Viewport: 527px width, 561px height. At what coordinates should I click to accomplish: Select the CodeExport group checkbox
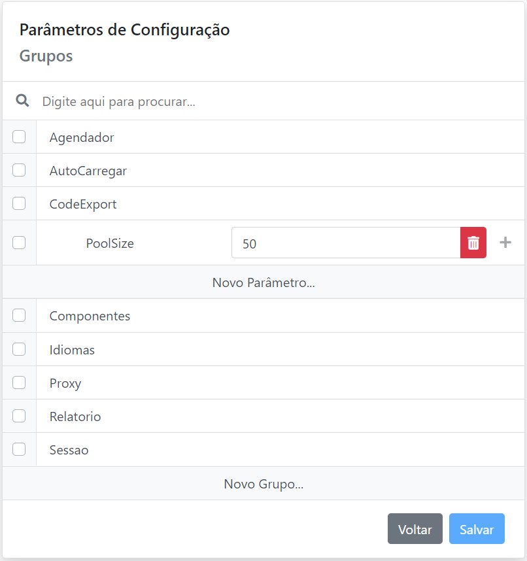coord(19,203)
